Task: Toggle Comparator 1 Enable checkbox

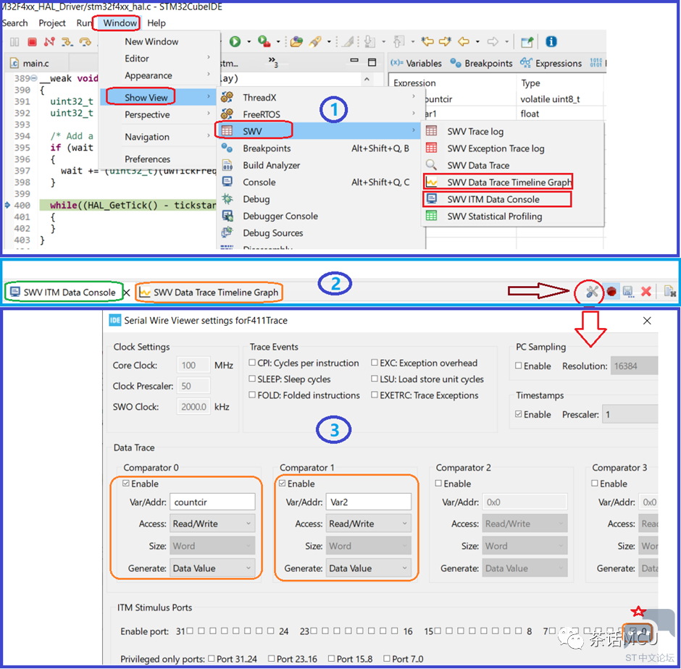Action: click(x=283, y=483)
